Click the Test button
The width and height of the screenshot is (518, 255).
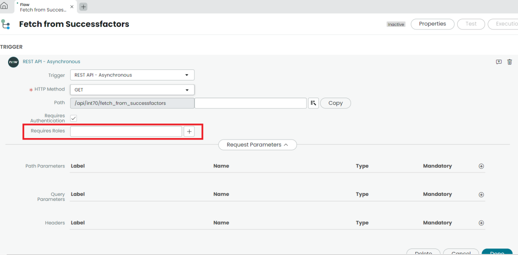point(470,24)
